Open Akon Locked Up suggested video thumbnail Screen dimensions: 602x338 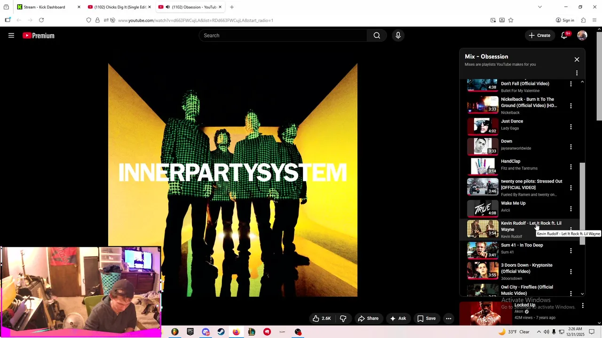point(486,314)
